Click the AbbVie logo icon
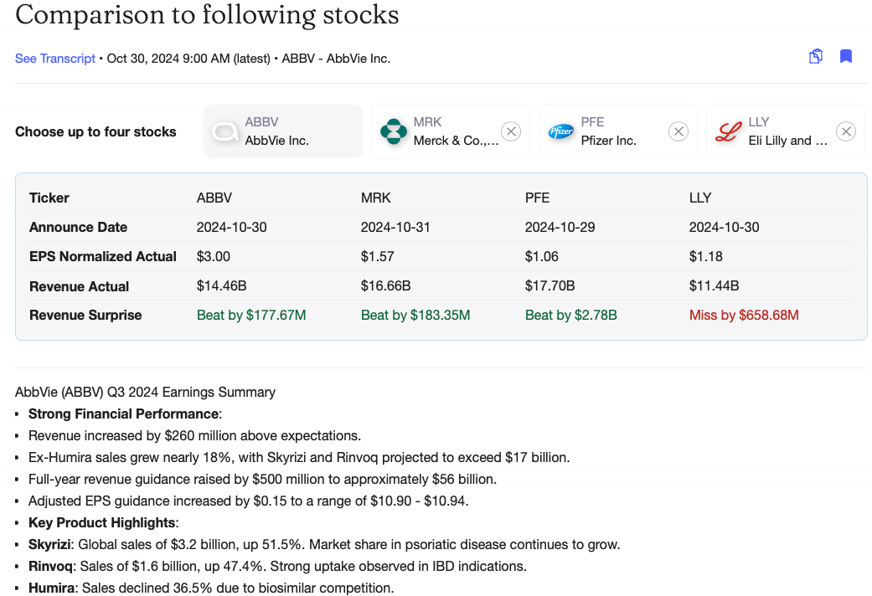 [x=225, y=131]
